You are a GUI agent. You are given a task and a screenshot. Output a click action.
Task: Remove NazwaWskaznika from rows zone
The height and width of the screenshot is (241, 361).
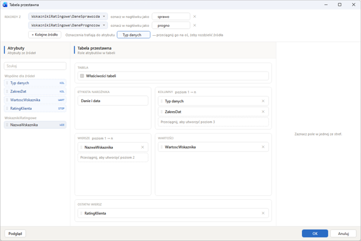(143, 147)
